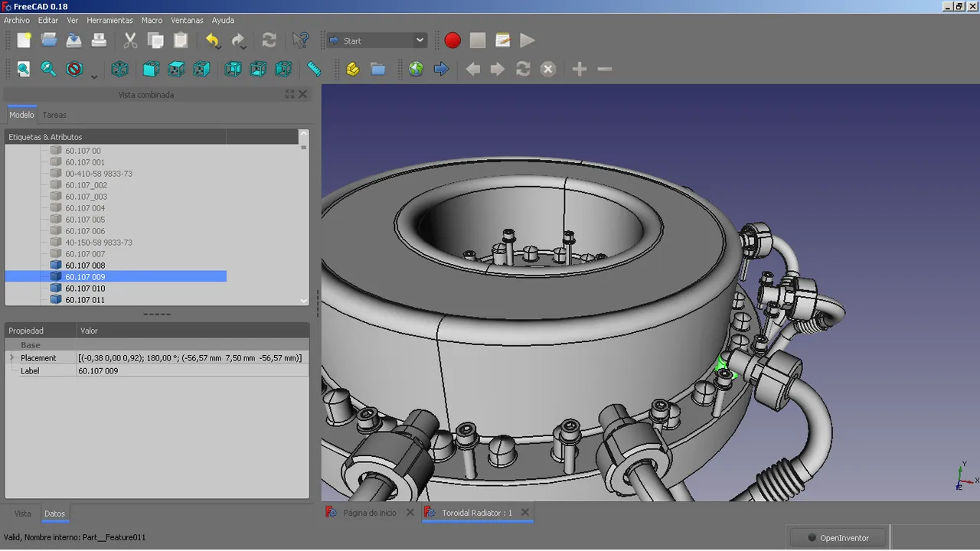The height and width of the screenshot is (551, 980).
Task: Redo the last undone action
Action: pyautogui.click(x=238, y=41)
